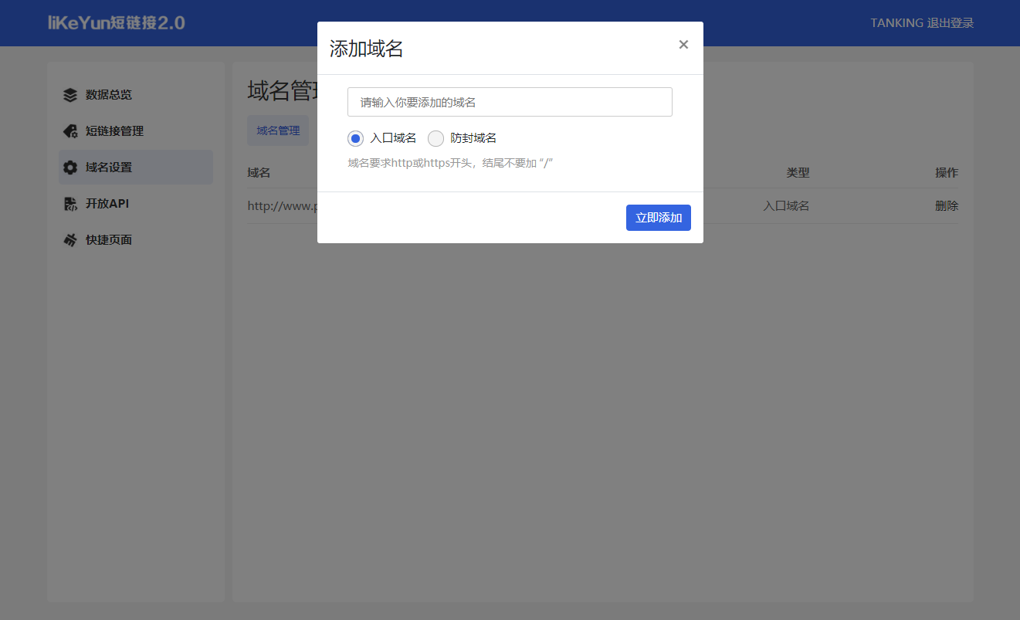The width and height of the screenshot is (1020, 620).
Task: Click the 删除 link in domain row
Action: pos(947,206)
